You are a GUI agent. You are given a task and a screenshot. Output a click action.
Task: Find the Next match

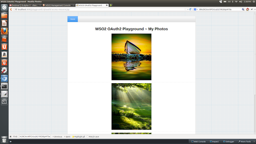coord(67,137)
